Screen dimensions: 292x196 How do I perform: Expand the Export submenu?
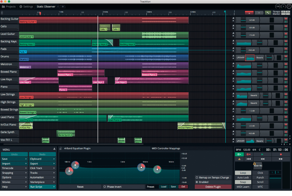pos(42,164)
